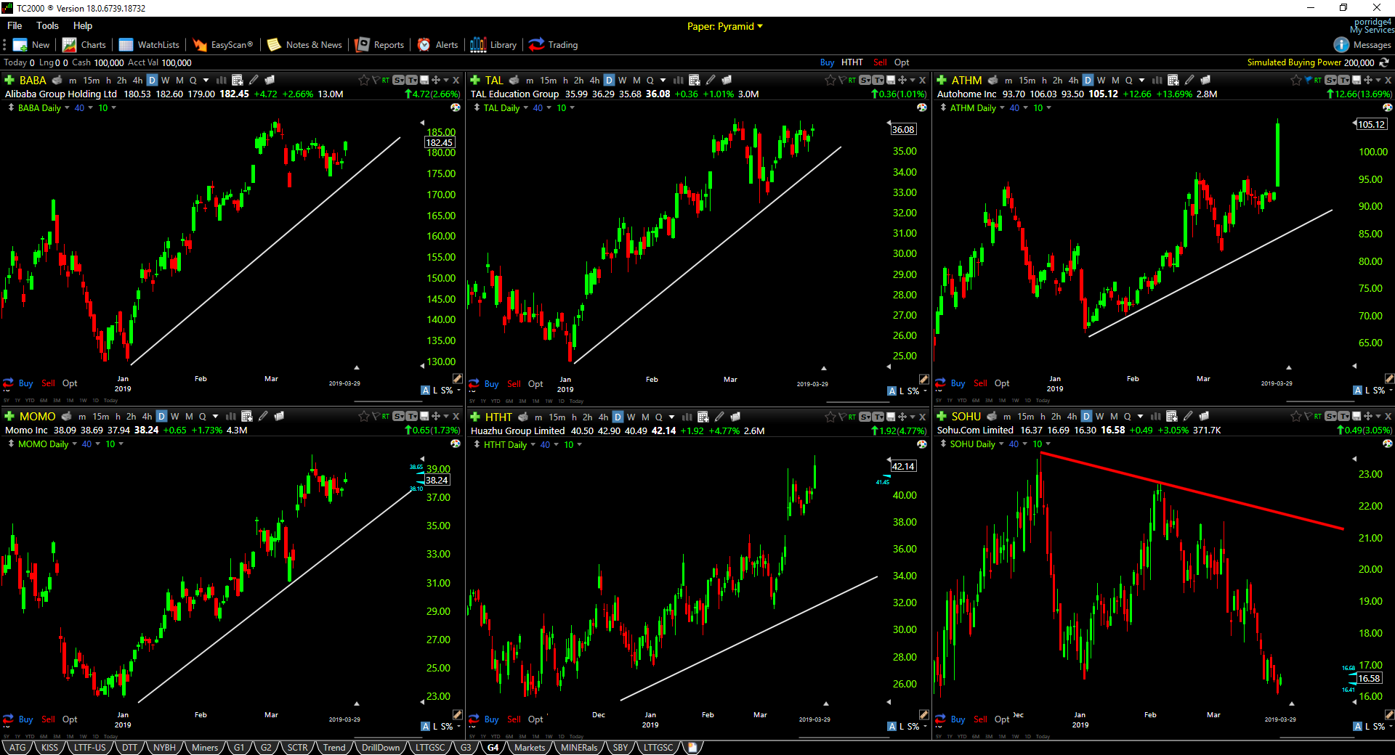
Task: Click the green plus icon on BABA chart
Action: pyautogui.click(x=9, y=80)
